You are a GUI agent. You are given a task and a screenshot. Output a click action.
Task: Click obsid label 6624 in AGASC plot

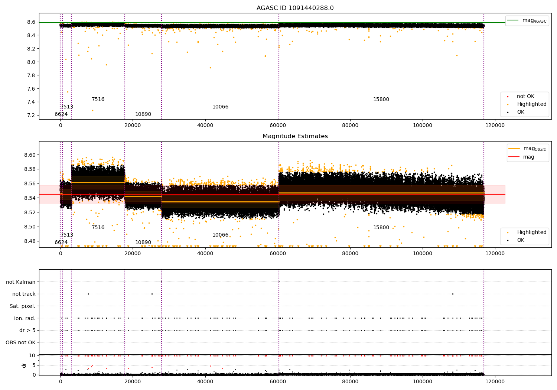[x=61, y=114]
